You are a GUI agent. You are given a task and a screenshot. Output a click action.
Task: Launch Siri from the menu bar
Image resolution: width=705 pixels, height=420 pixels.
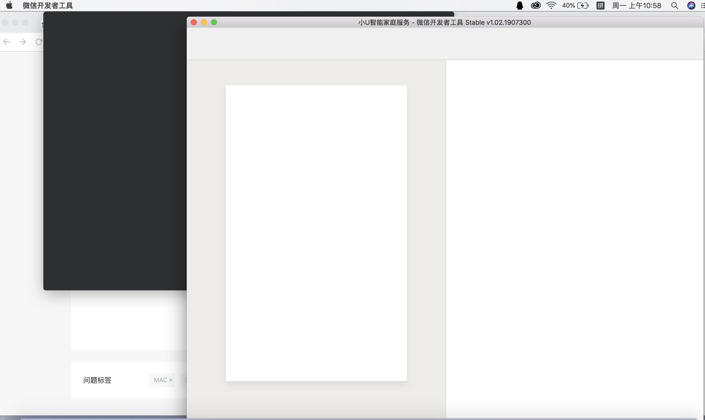click(x=691, y=6)
